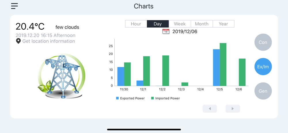Viewport: 288px width, 133px height.
Task: Select the Ex/Im export-import view
Action: [263, 67]
